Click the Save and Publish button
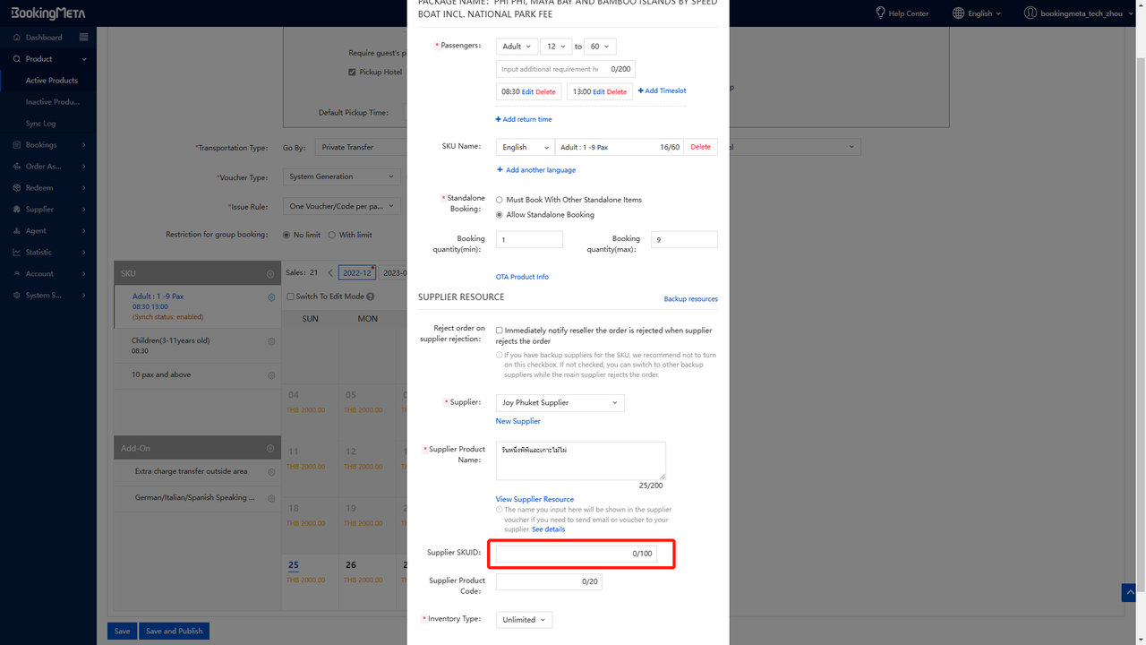Image resolution: width=1146 pixels, height=645 pixels. pos(174,631)
